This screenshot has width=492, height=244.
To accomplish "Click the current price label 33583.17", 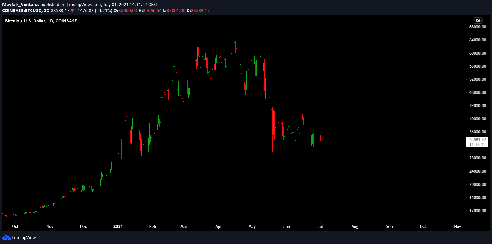I will (x=478, y=140).
